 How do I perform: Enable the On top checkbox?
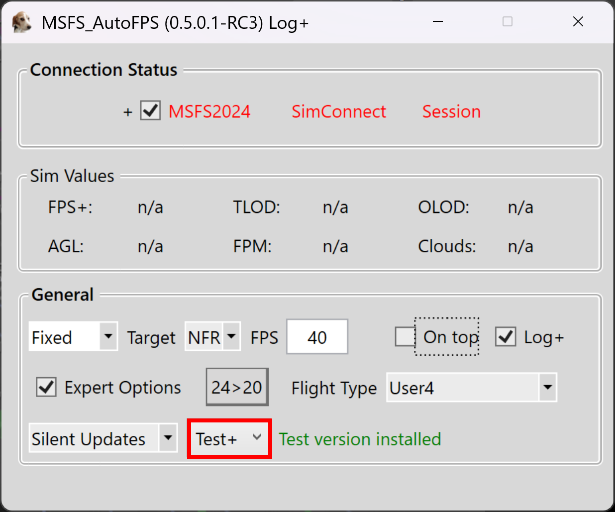405,337
